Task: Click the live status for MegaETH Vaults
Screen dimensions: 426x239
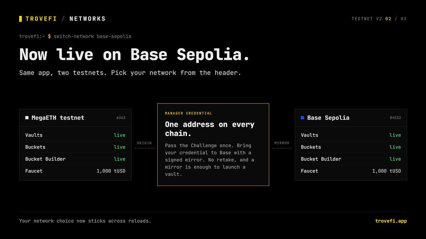Action: 120,135
